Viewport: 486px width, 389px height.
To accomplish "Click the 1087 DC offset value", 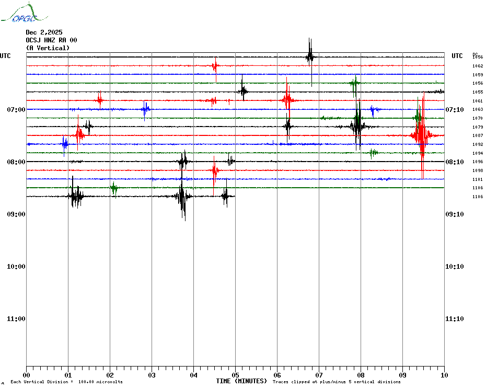I will pyautogui.click(x=478, y=136).
